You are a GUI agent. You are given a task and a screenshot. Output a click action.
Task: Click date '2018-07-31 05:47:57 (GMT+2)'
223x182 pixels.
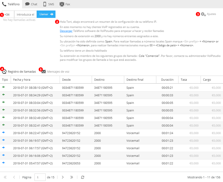[x=33, y=163]
